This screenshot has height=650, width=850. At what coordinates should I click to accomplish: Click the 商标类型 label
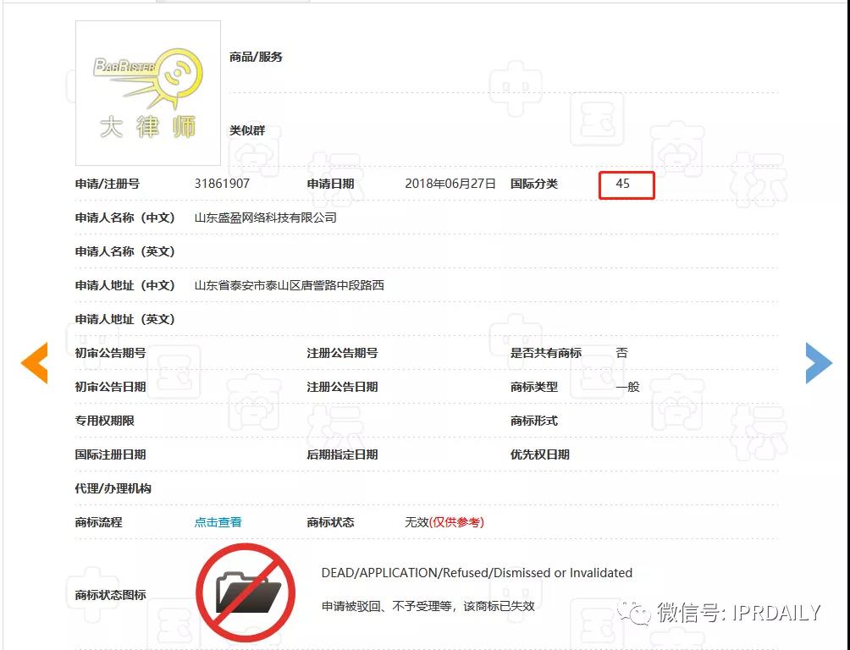[x=534, y=387]
